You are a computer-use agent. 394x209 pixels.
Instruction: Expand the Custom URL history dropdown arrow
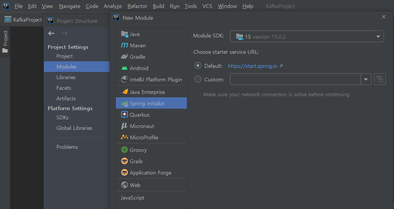(x=366, y=79)
